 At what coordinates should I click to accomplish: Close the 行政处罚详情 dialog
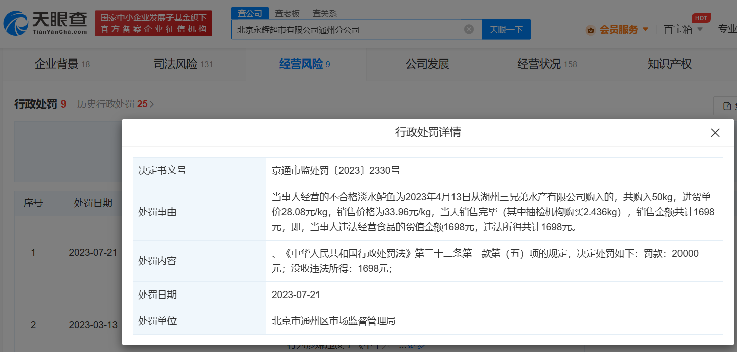715,133
